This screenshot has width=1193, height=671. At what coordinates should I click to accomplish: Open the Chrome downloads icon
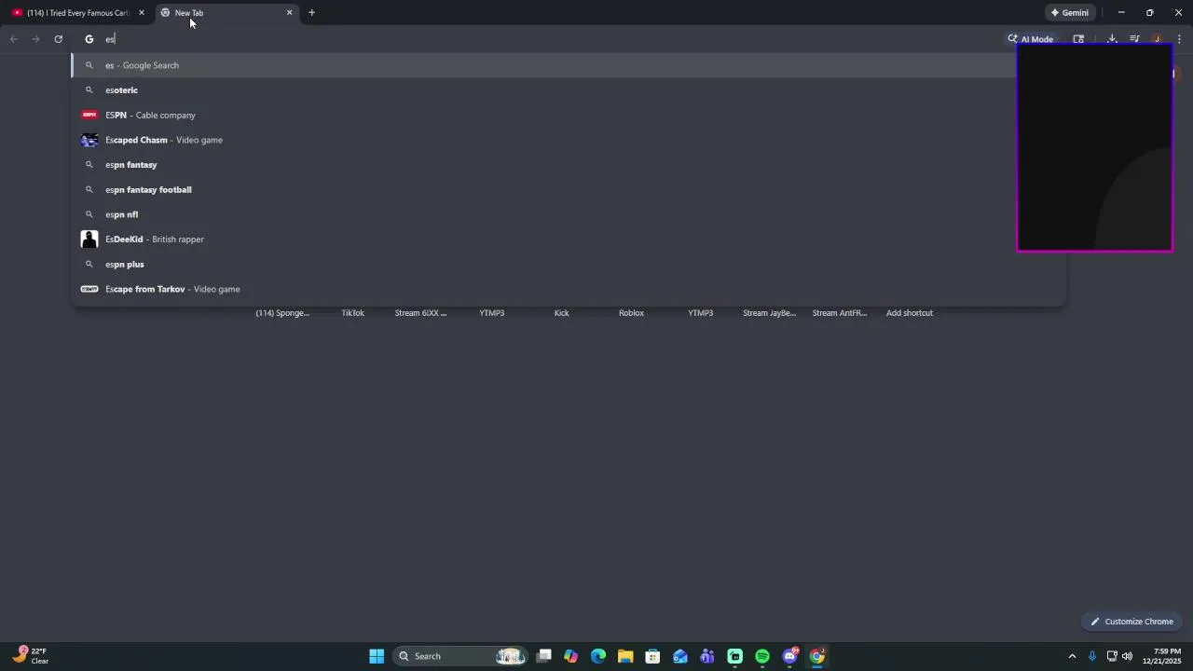[1112, 39]
